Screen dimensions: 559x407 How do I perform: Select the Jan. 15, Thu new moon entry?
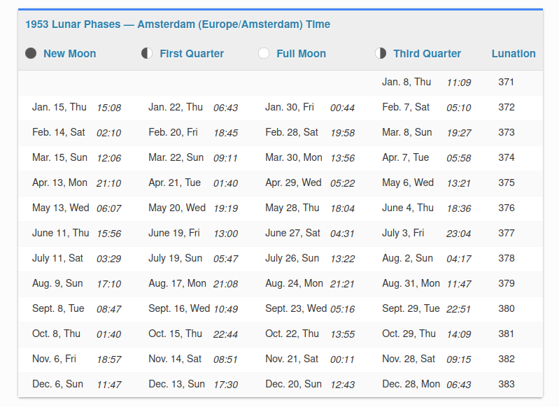coord(59,107)
